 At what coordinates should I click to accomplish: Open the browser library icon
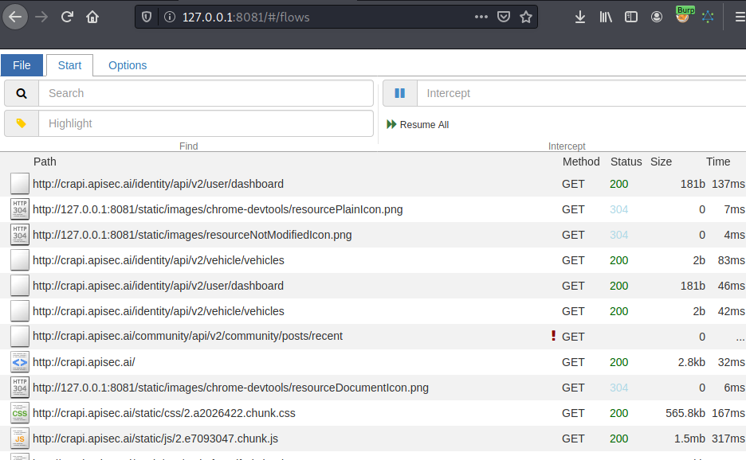click(606, 17)
